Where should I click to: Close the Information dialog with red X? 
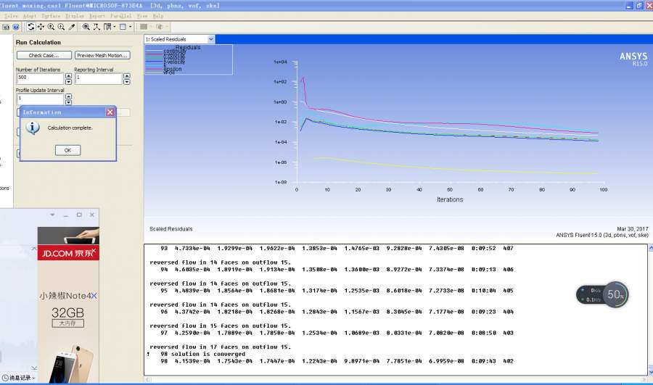[110, 112]
